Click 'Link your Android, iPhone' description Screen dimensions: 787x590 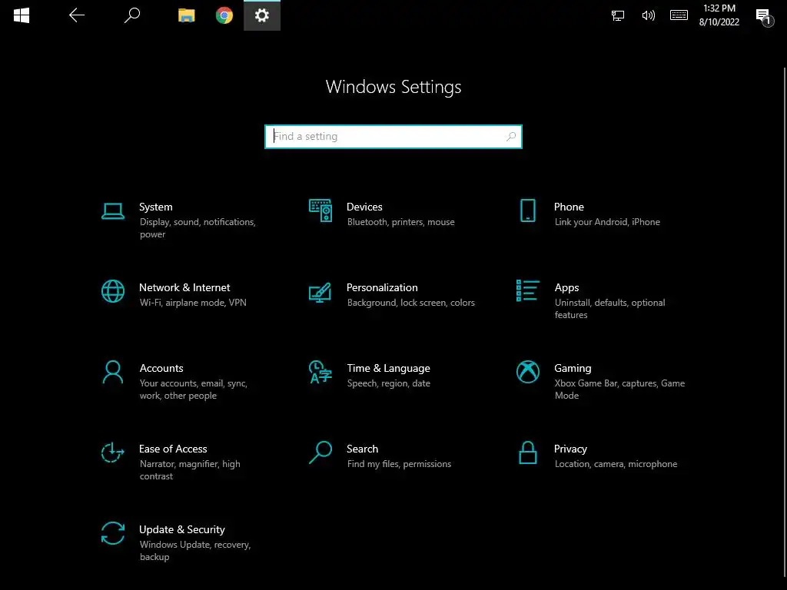click(607, 222)
